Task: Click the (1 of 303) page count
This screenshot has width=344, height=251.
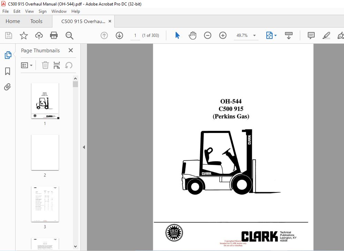Action: (150, 35)
